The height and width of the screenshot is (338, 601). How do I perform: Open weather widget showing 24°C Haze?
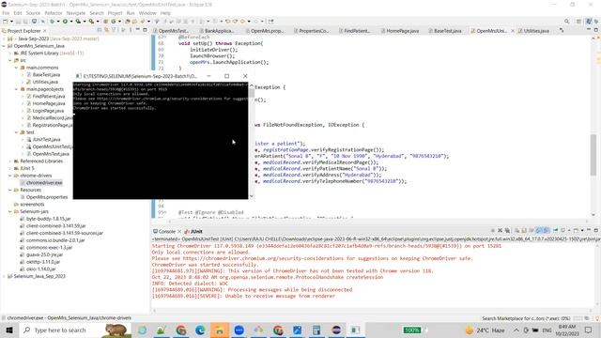(485, 330)
